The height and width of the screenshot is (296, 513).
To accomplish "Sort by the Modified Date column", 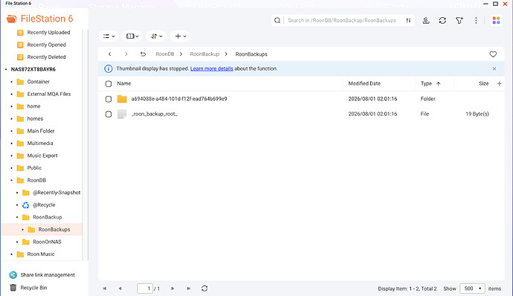I will (x=364, y=83).
